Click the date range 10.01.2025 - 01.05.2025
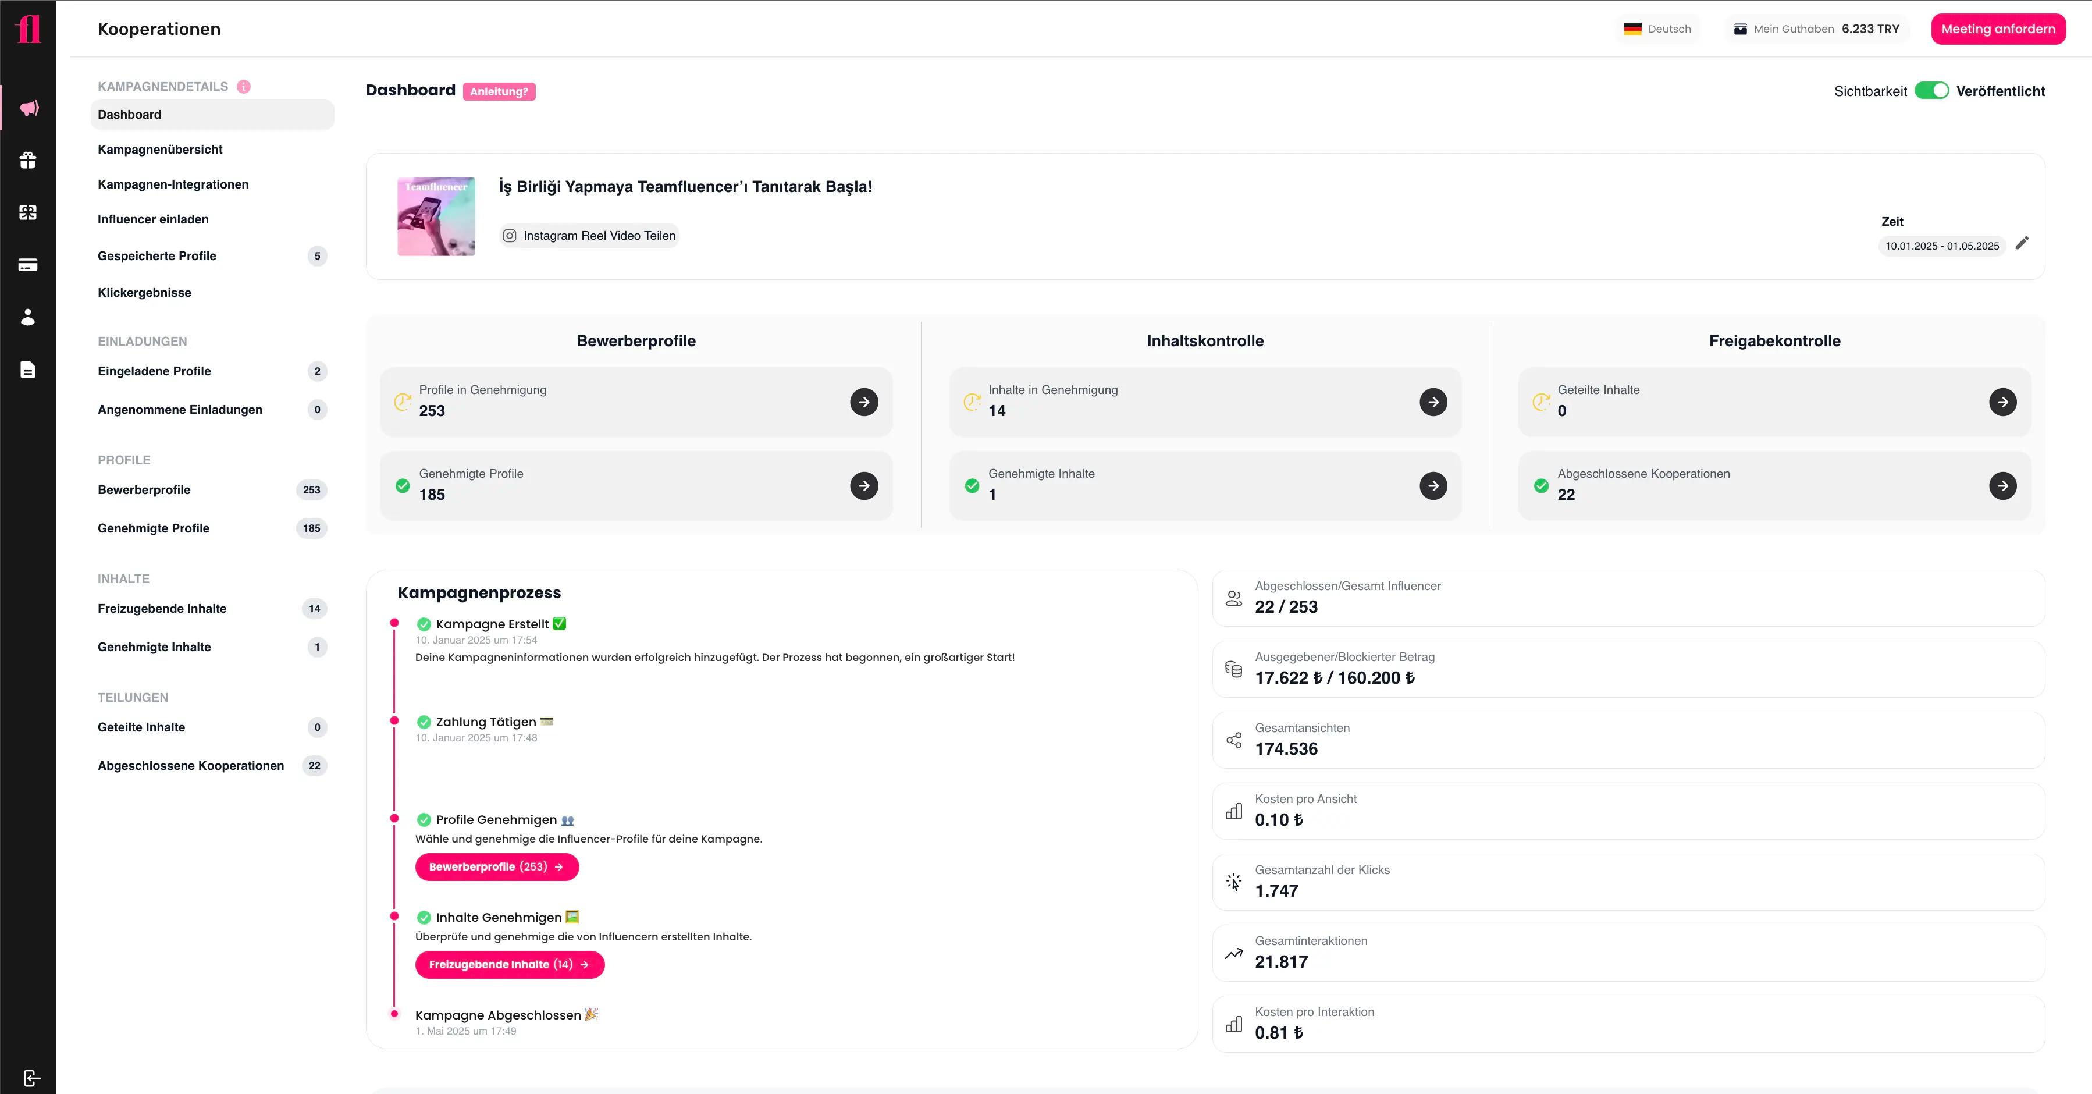This screenshot has height=1094, width=2092. (1942, 245)
